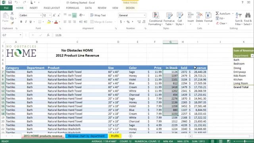This screenshot has height=143, width=254.
Task: Click the Format cells button
Action: click(208, 19)
